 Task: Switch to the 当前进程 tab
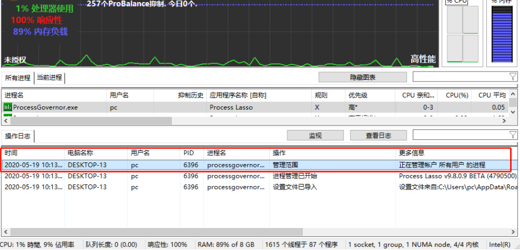49,78
